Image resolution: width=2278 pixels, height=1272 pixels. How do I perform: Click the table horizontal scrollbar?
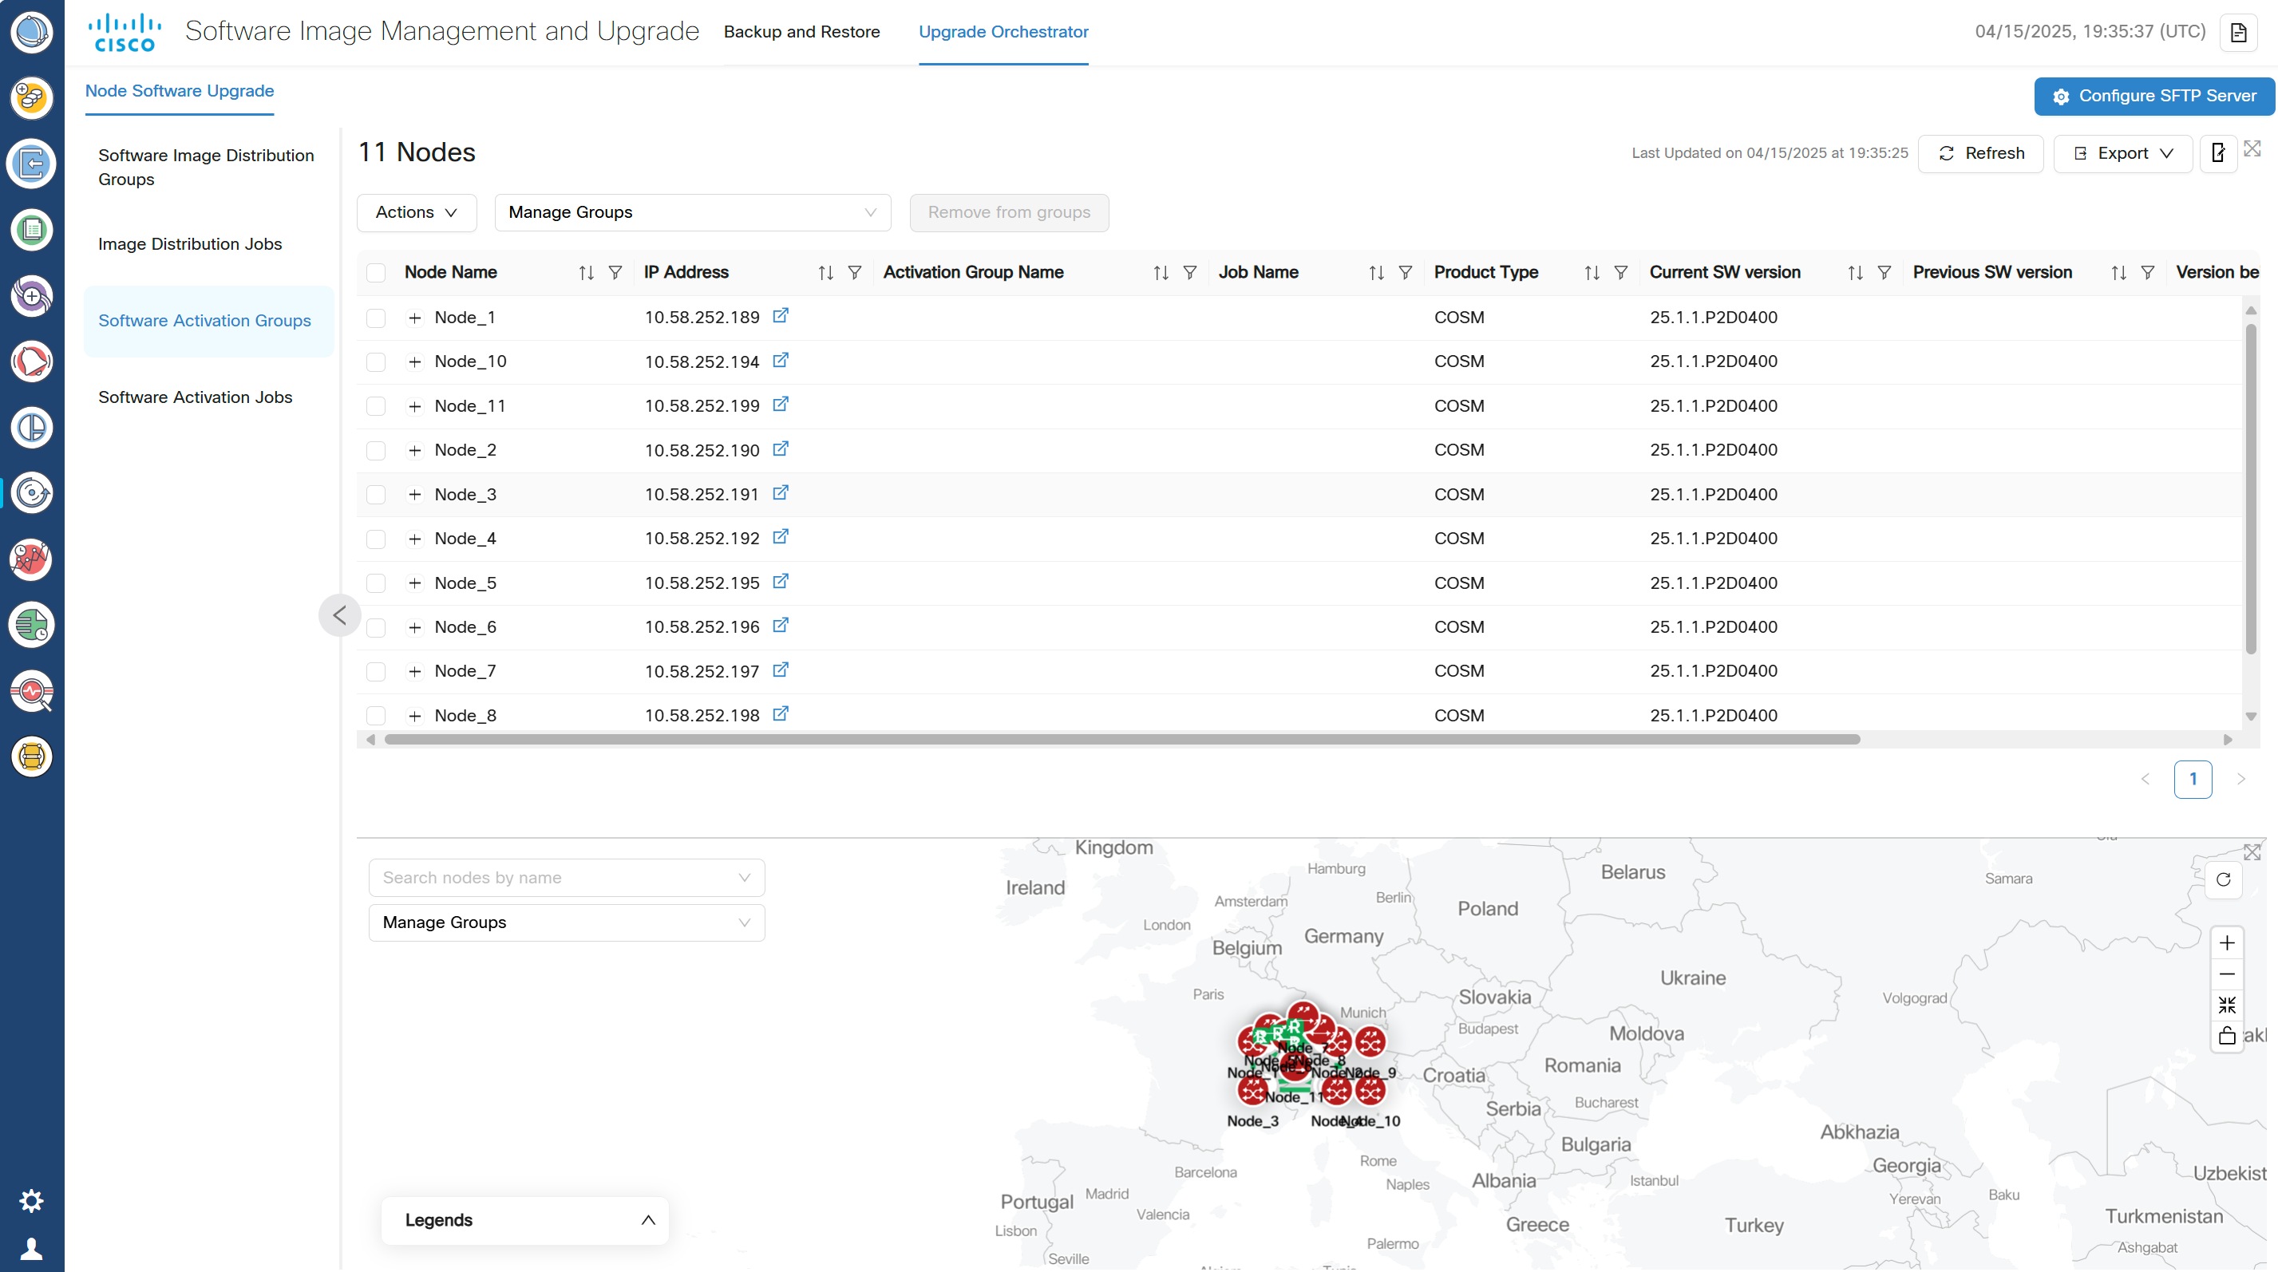coord(1122,739)
